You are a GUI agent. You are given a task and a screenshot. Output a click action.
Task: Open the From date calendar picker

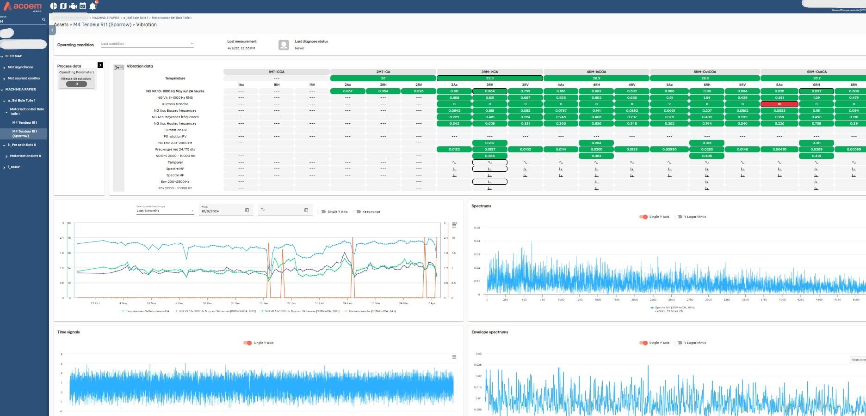(x=247, y=211)
